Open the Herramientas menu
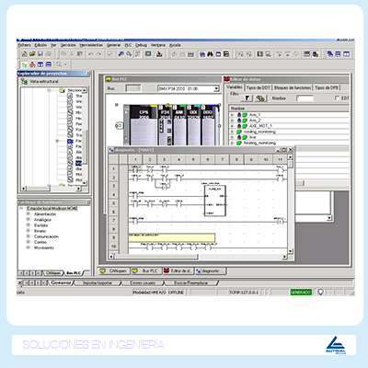368x368 pixels. [x=91, y=45]
